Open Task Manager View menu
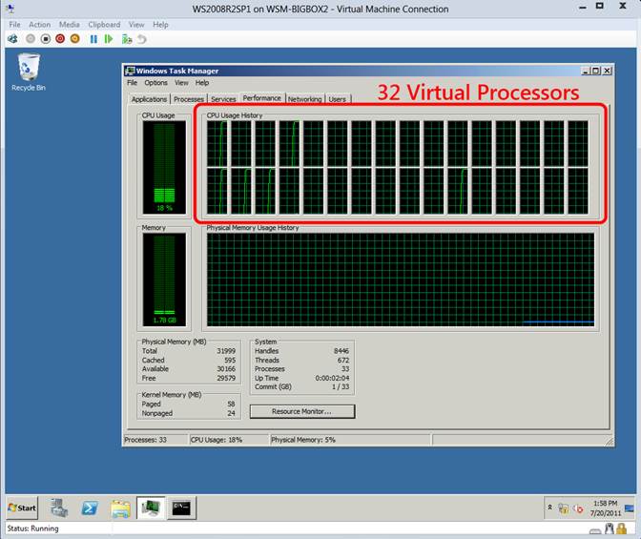641x539 pixels. 181,83
